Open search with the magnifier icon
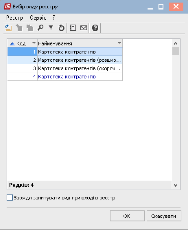The width and height of the screenshot is (188, 230). tap(41, 28)
